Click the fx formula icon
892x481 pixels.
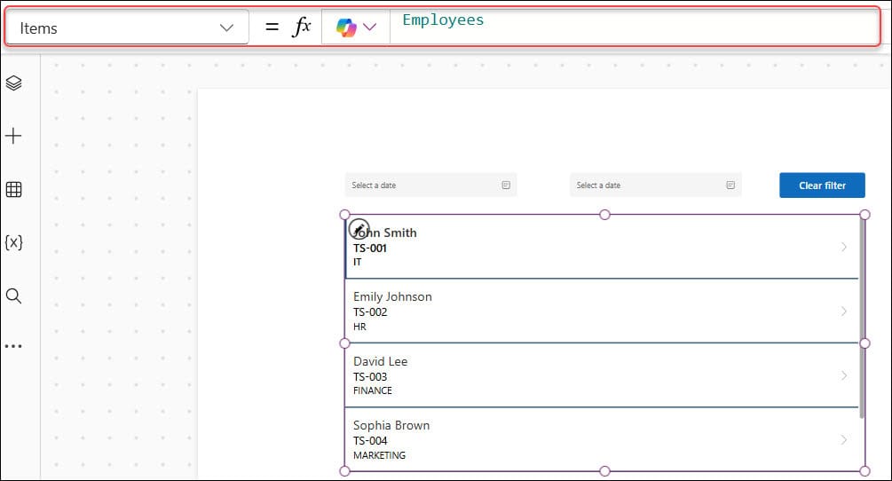pyautogui.click(x=302, y=26)
